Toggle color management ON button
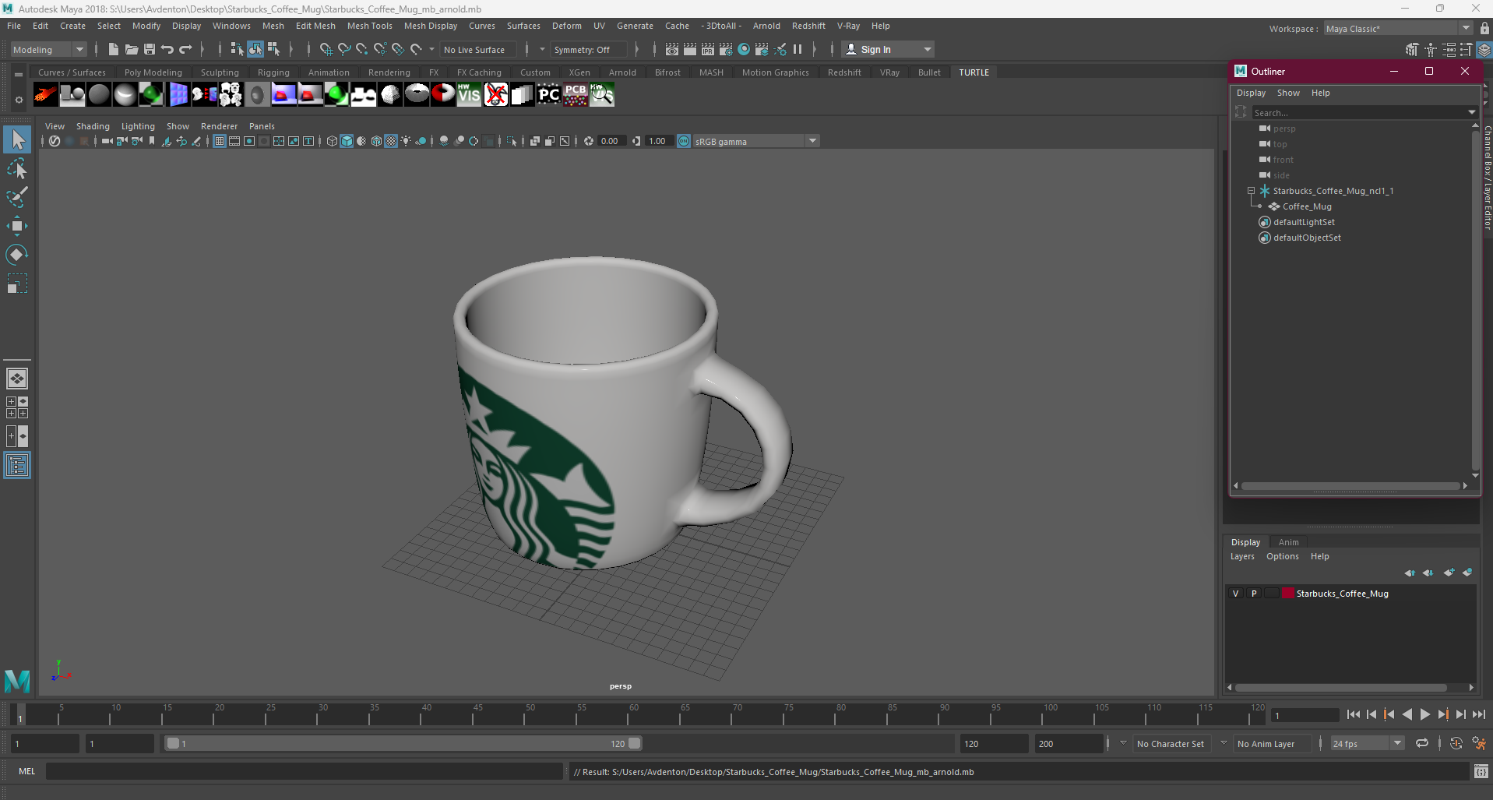The width and height of the screenshot is (1493, 800). point(684,141)
